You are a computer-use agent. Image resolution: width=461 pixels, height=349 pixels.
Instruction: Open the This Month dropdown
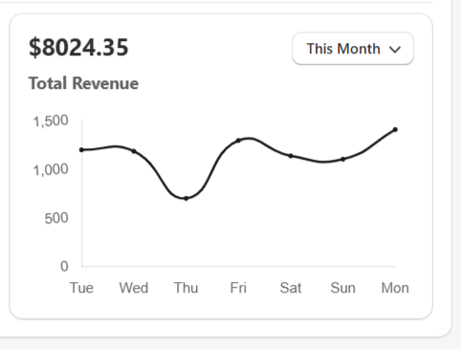tap(353, 49)
